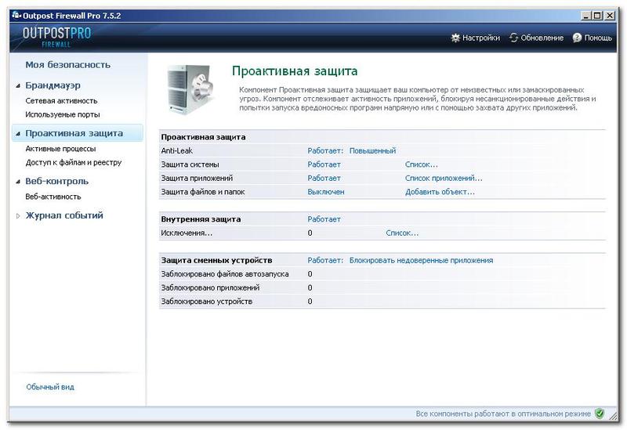Click Anti-Leak Работает status link
The width and height of the screenshot is (627, 430).
[325, 150]
